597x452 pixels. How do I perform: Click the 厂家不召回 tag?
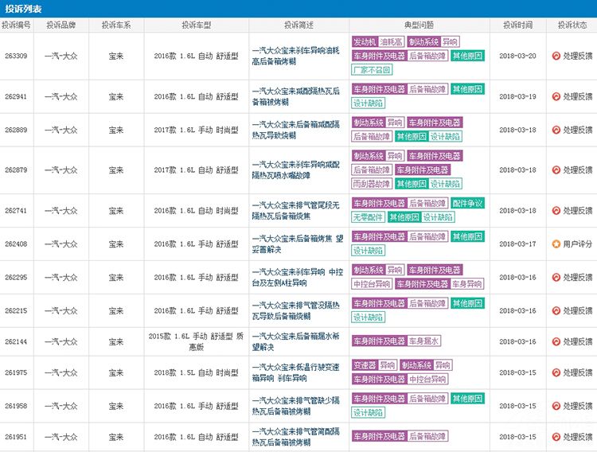click(372, 70)
